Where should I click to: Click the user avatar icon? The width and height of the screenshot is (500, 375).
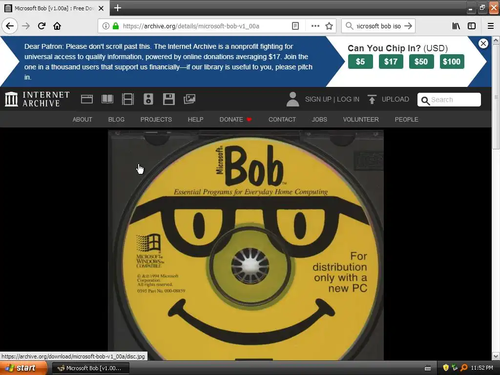click(x=293, y=99)
